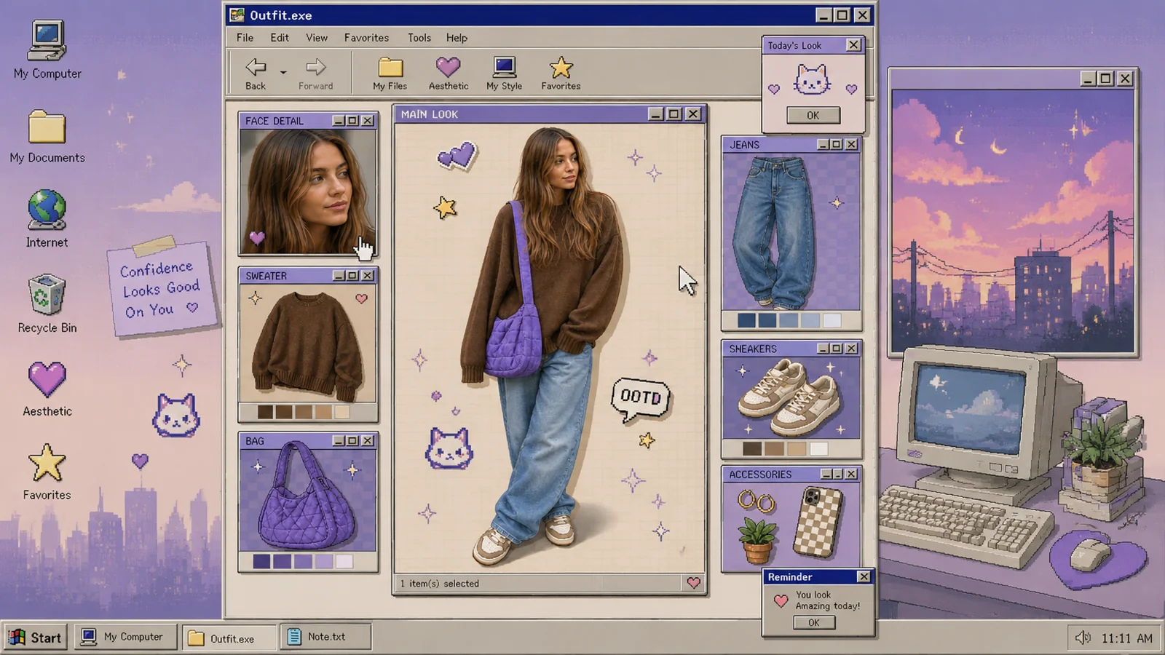Open the Help menu
Screen dimensions: 1165x655
457,38
